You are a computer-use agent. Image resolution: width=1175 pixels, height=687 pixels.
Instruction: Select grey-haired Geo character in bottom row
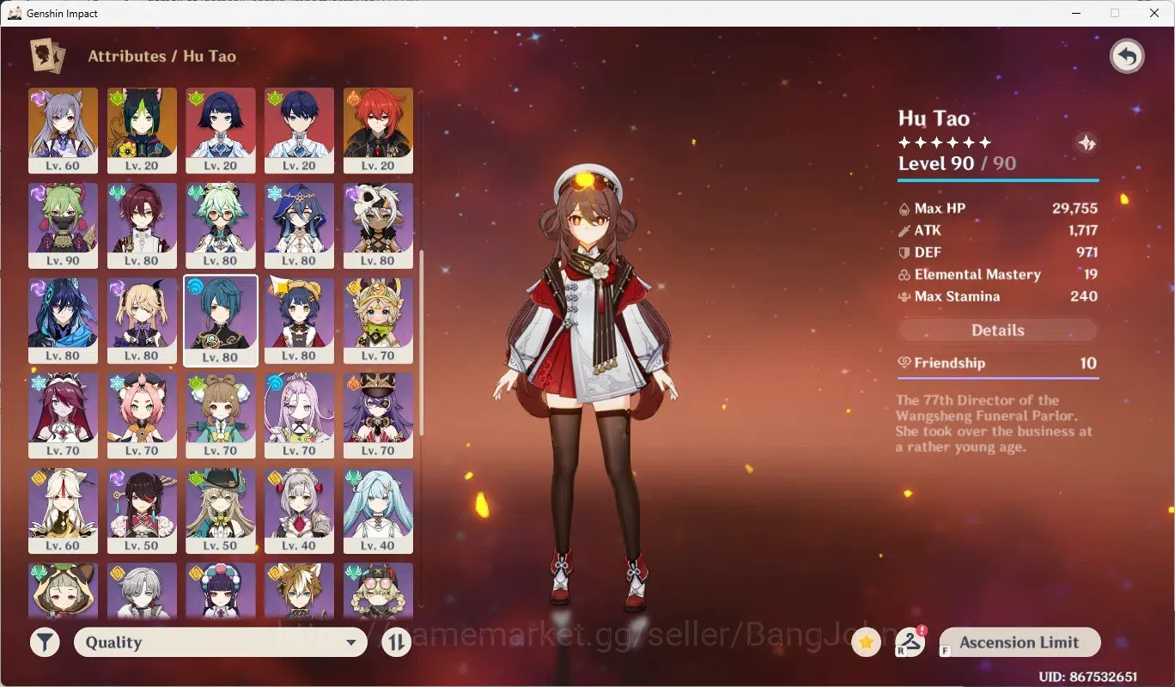click(142, 591)
